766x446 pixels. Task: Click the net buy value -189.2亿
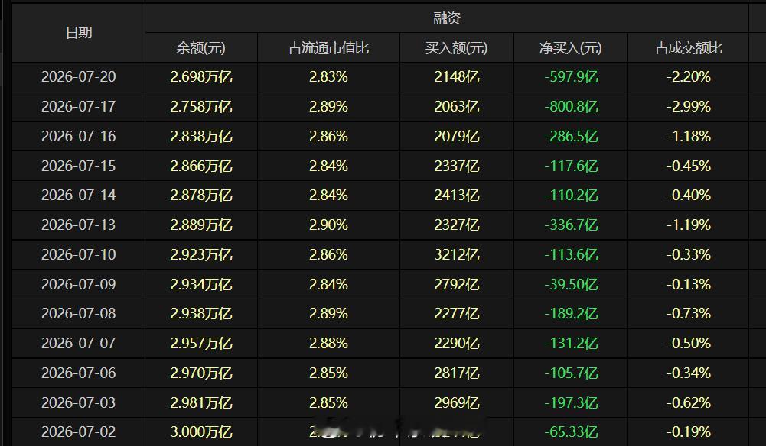[571, 313]
